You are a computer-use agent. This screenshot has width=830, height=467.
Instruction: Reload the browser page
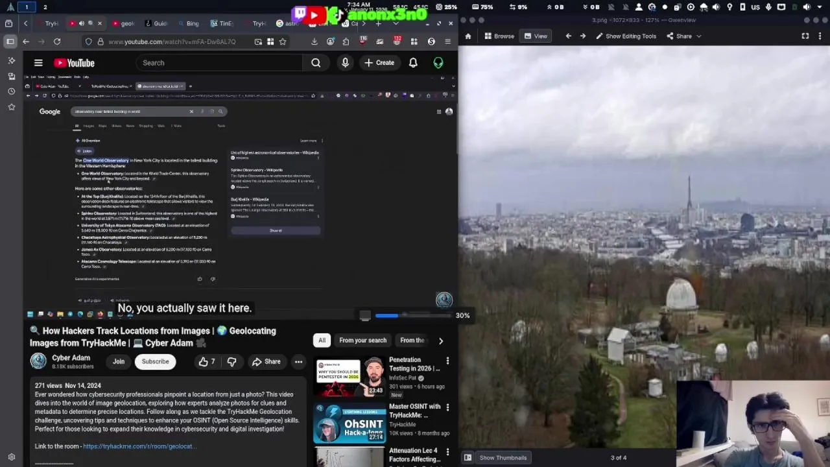[57, 42]
